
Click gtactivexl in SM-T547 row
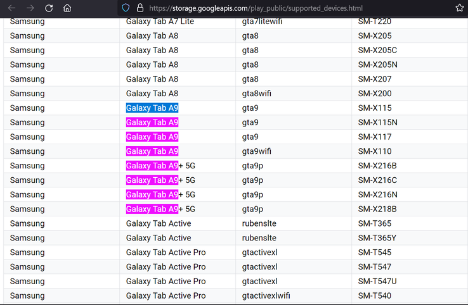(259, 267)
